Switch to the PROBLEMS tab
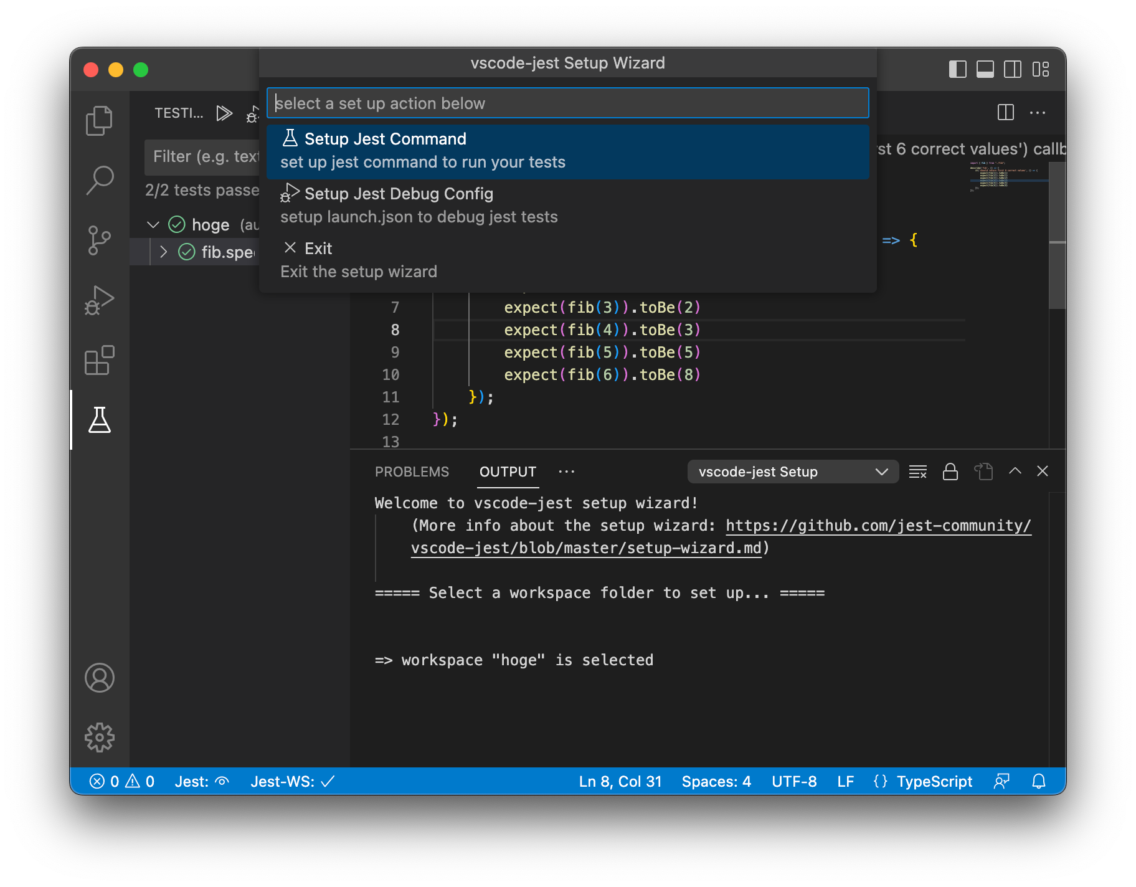Viewport: 1136px width, 887px height. [412, 472]
